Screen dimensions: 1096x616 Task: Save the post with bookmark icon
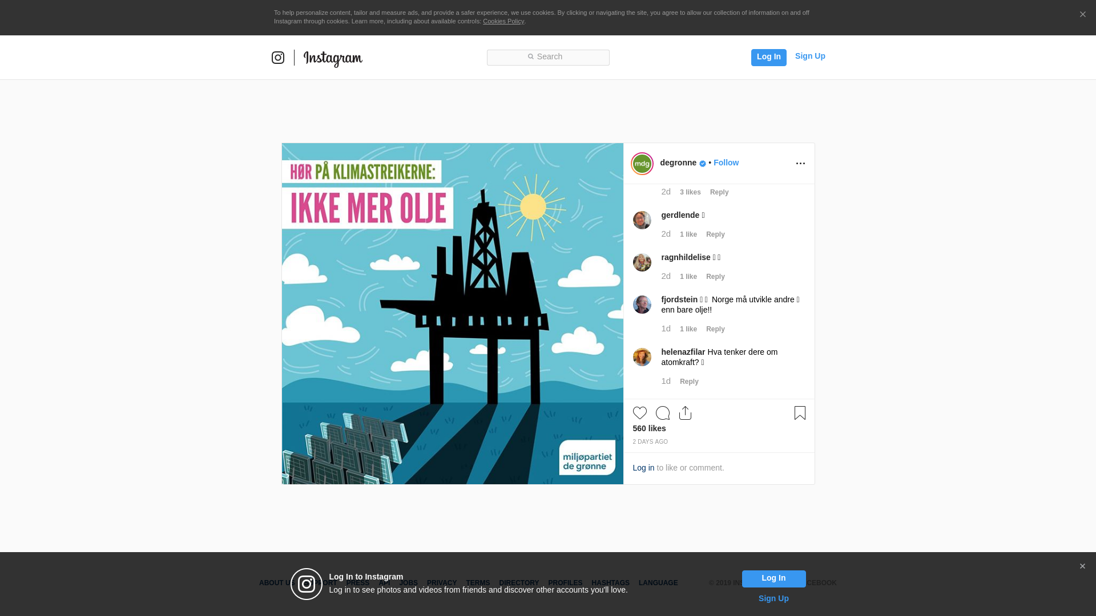click(x=800, y=413)
